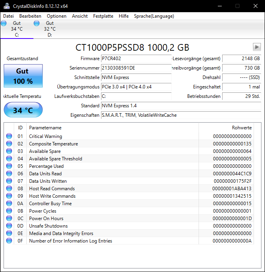
Task: Select the Critical Warning parameter name
Action: pyautogui.click(x=46, y=136)
